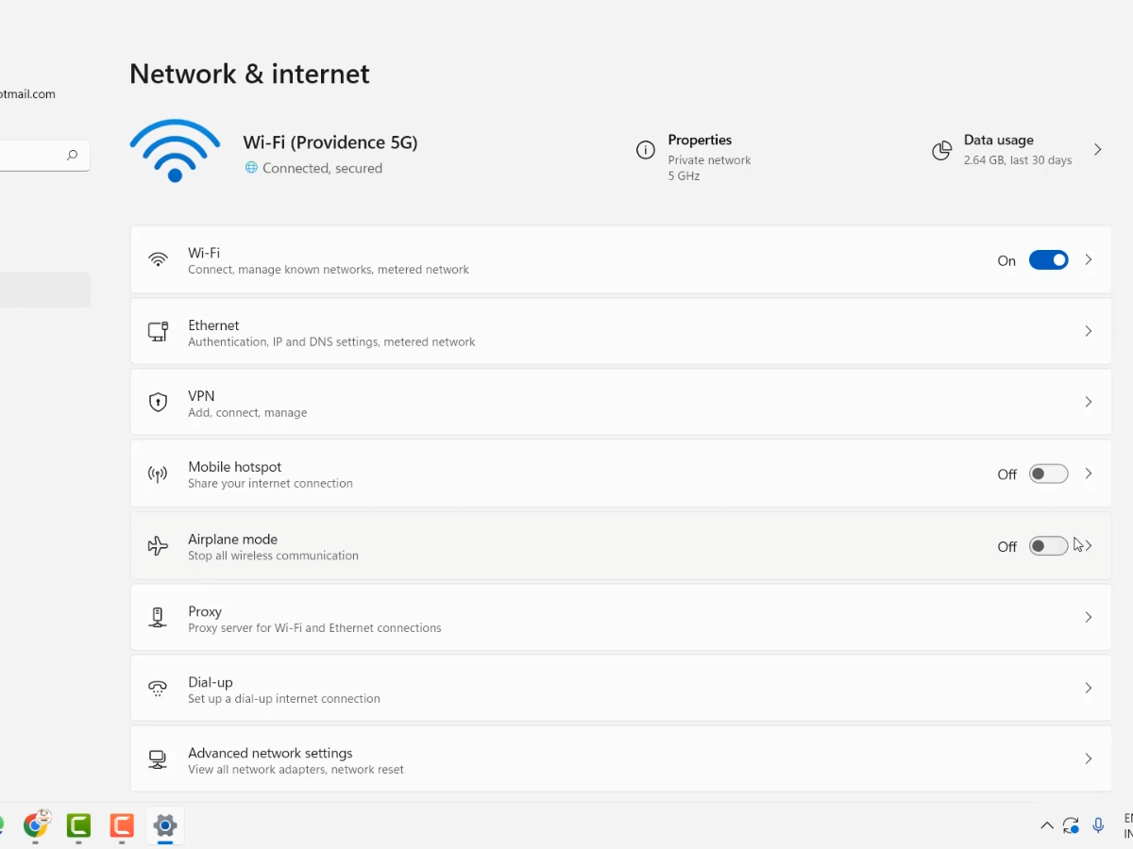Expand the Ethernet row chevron
This screenshot has width=1133, height=849.
tap(1088, 331)
